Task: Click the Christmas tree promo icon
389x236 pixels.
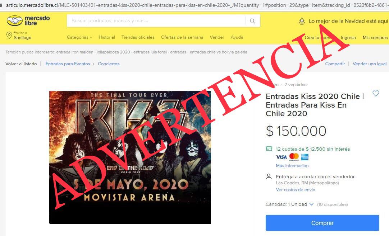Action: coord(302,21)
